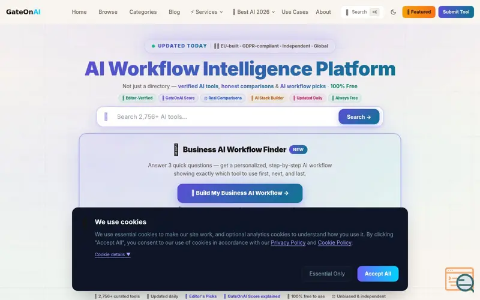Viewport: 480px width, 300px height.
Task: Click the Updated Daily pill
Action: [x=308, y=98]
